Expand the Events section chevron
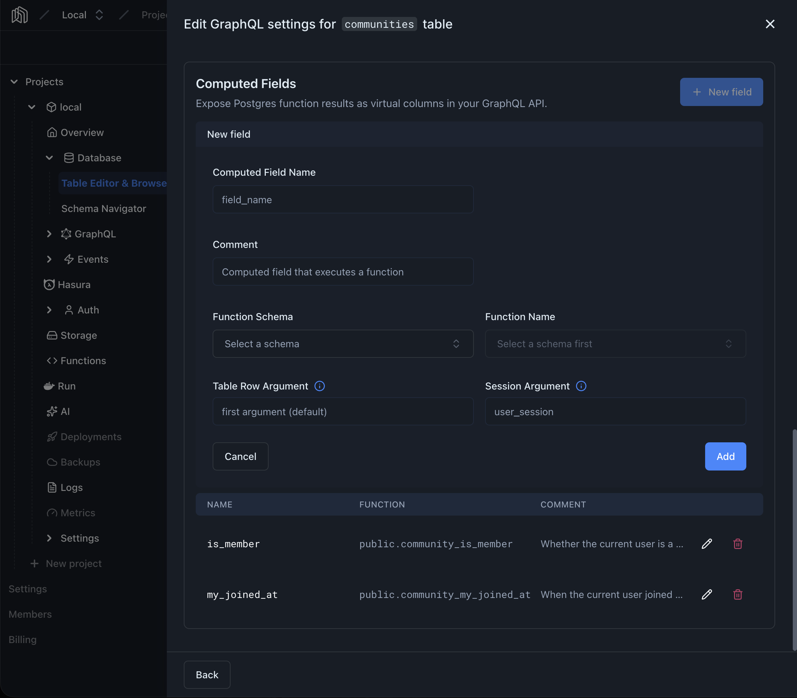The width and height of the screenshot is (797, 698). coord(49,259)
